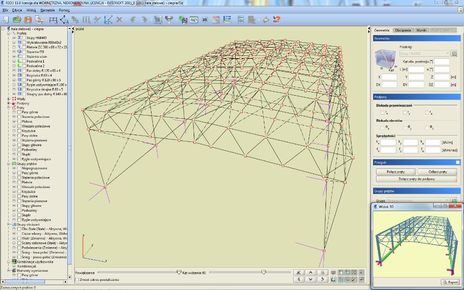Click the save-as toolbar icon
The height and width of the screenshot is (290, 464).
(39, 20)
